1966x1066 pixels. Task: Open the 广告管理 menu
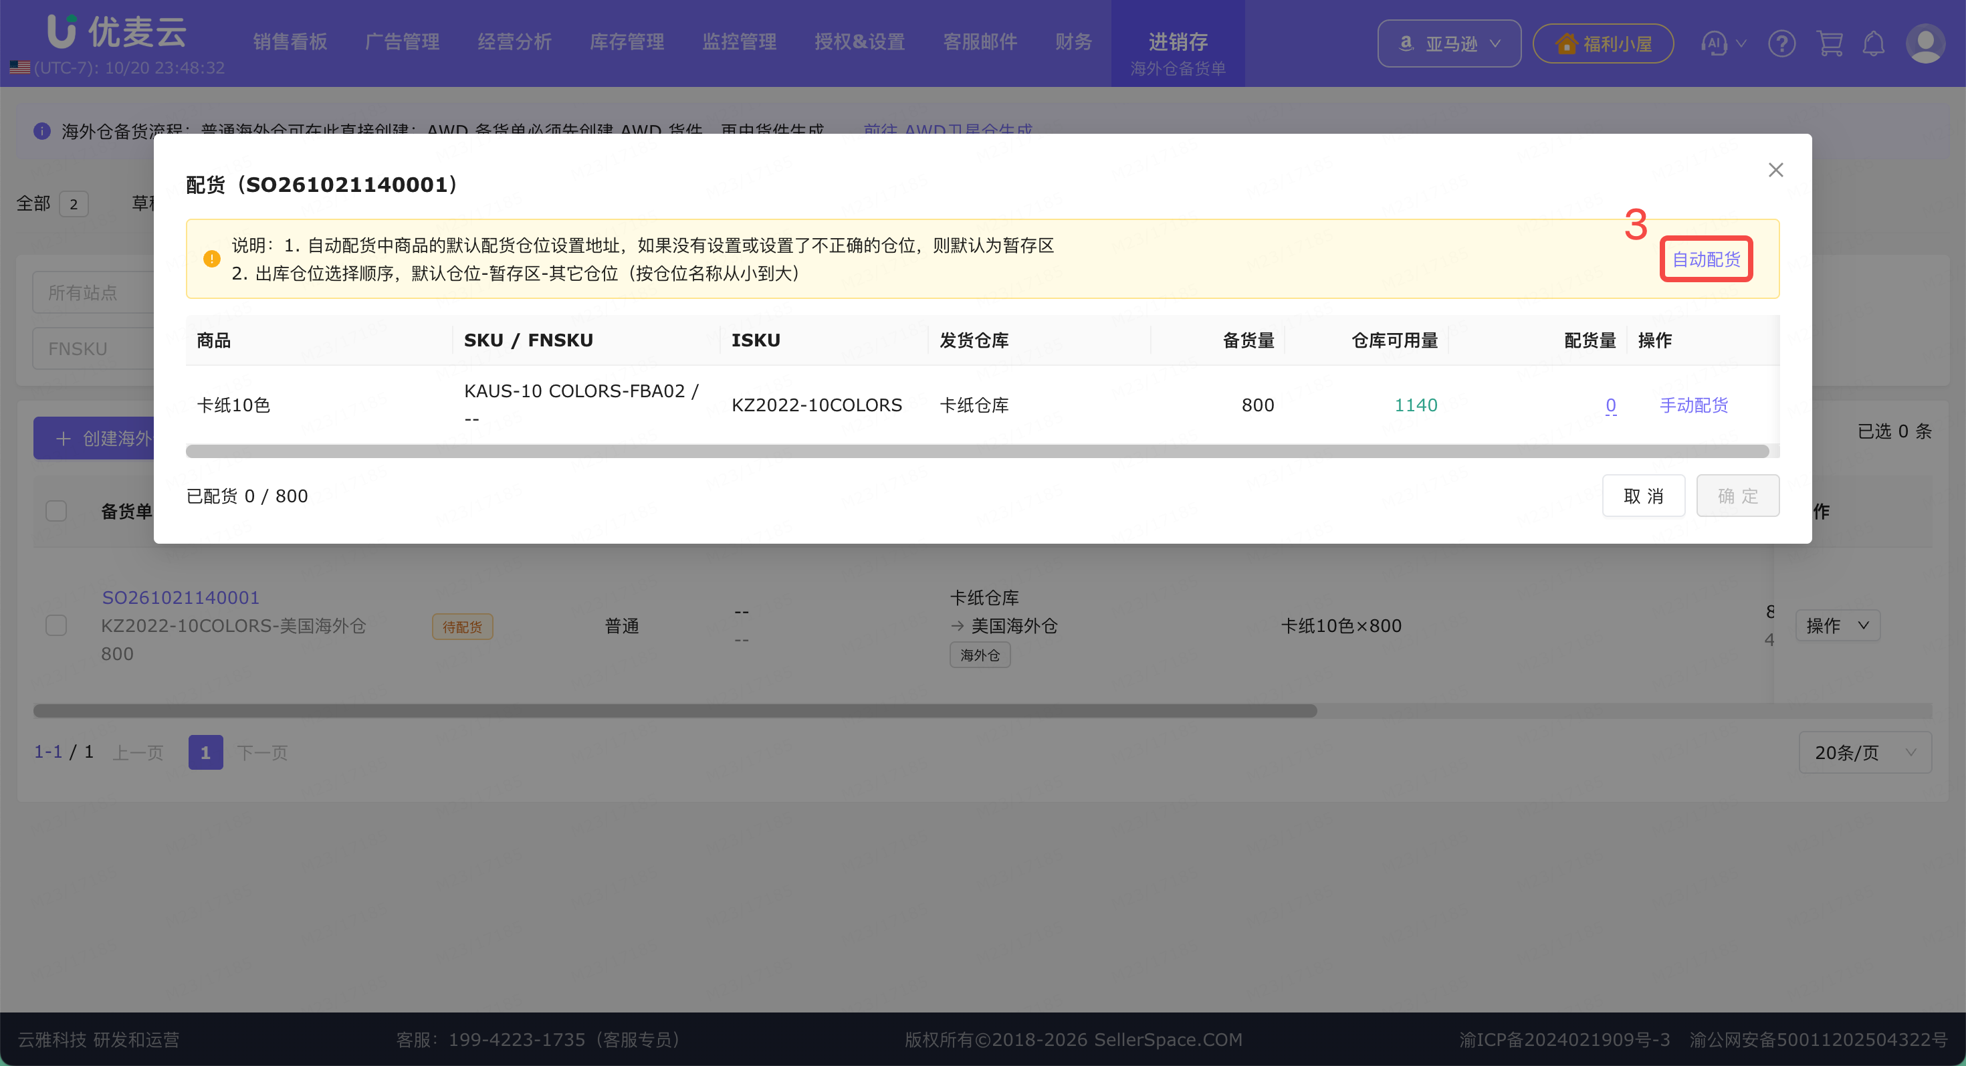[x=402, y=42]
